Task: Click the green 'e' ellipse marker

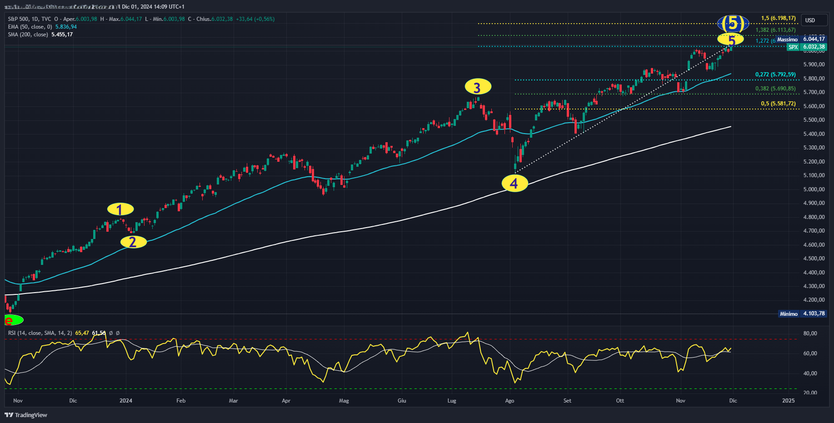Action: 14,320
